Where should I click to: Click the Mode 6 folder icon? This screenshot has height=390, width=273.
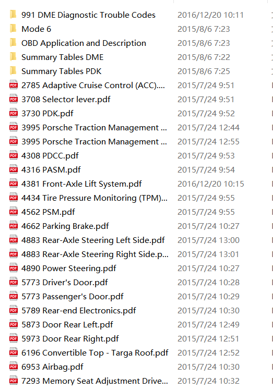pos(13,29)
